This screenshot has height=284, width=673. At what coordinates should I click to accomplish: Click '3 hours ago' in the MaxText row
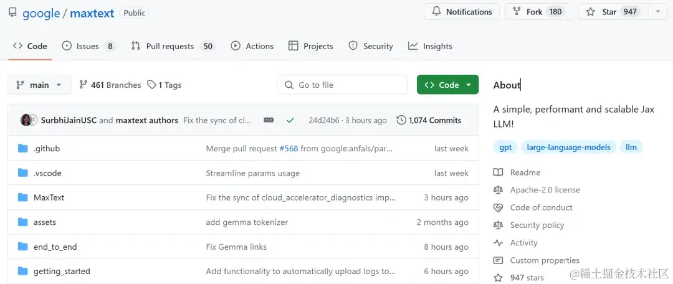(446, 198)
